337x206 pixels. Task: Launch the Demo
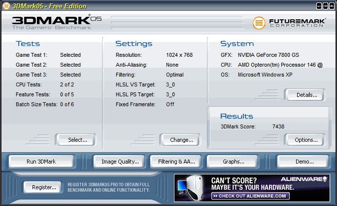(303, 162)
